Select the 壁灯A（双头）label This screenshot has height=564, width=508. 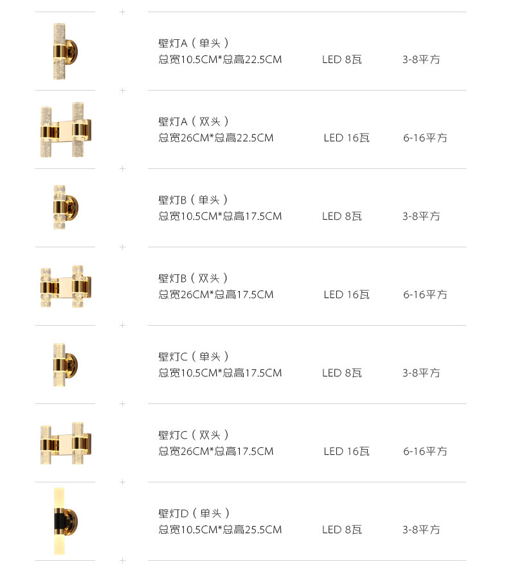(x=194, y=121)
